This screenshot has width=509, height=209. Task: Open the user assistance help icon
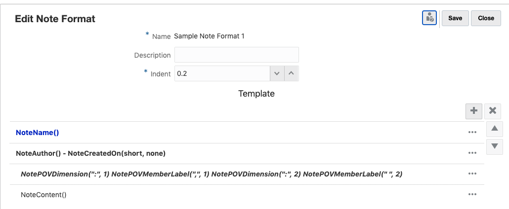(429, 18)
